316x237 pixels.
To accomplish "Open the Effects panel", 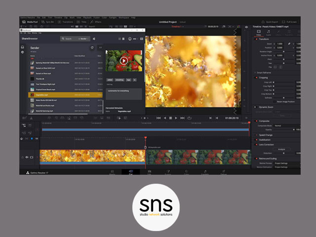I will point(96,22).
